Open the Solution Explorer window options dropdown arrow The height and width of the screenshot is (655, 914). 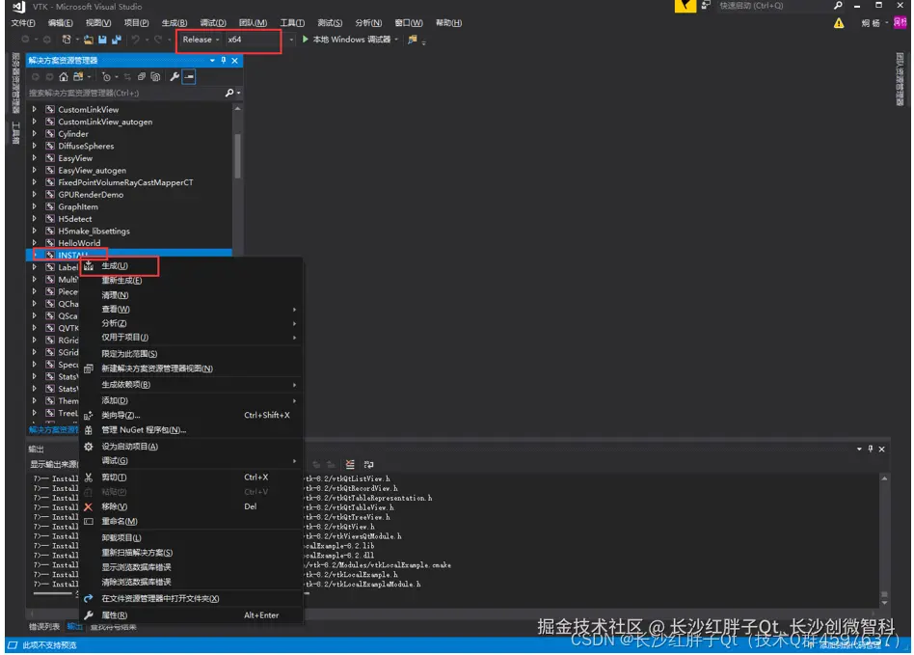[212, 60]
